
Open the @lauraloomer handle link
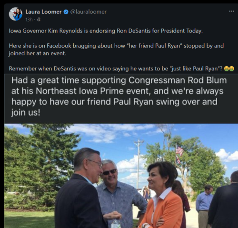pyautogui.click(x=88, y=12)
